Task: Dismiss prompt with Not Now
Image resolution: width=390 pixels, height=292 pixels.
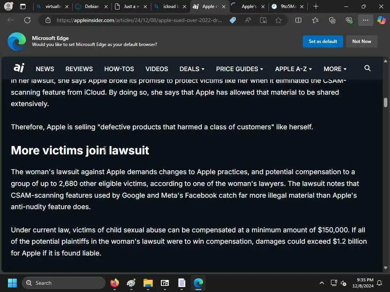Action: pyautogui.click(x=362, y=41)
